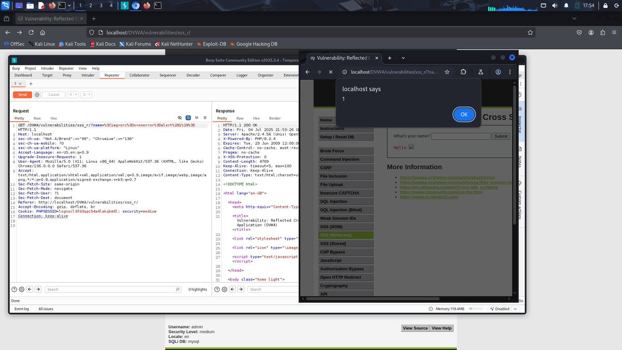The width and height of the screenshot is (622, 350).
Task: Switch to the Sequencer tab in Burp
Action: pyautogui.click(x=168, y=75)
